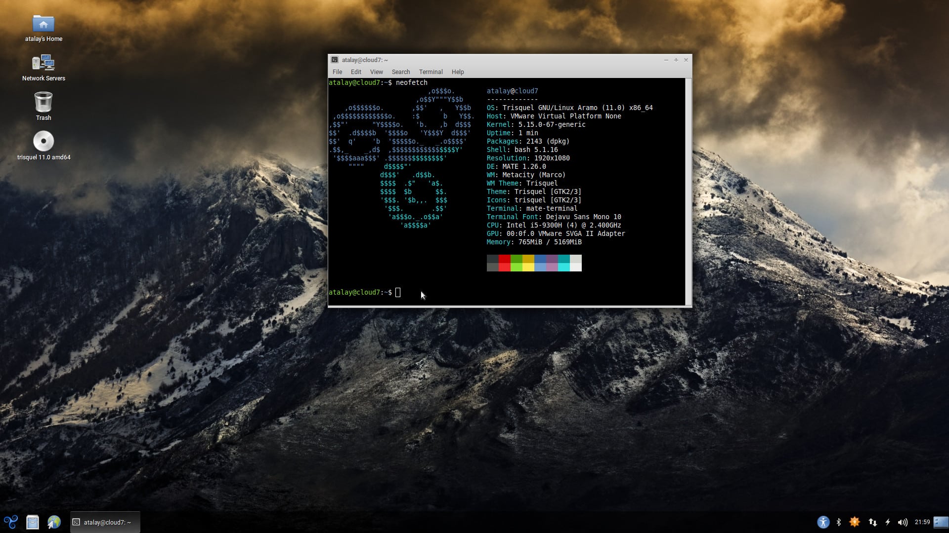Click the orange update notifier star icon
Viewport: 949px width, 533px height.
click(855, 522)
